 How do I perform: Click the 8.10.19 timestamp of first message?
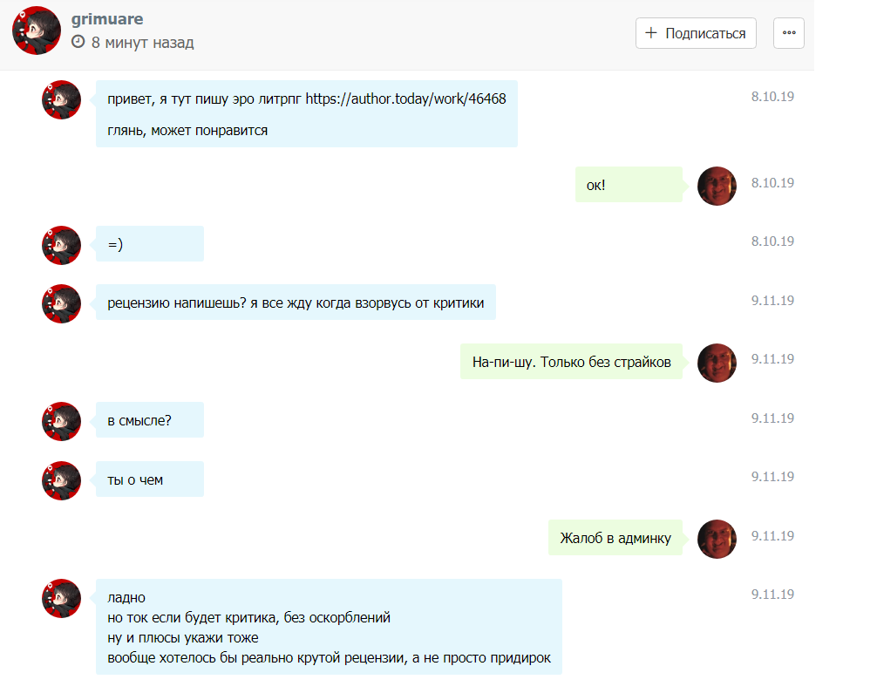pyautogui.click(x=772, y=97)
